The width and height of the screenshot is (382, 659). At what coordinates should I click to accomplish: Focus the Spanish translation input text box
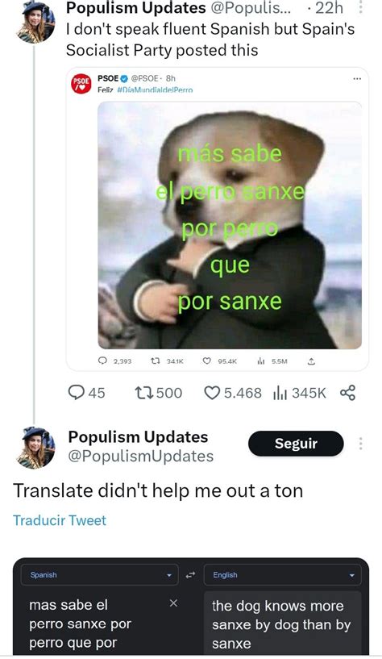pos(99,623)
